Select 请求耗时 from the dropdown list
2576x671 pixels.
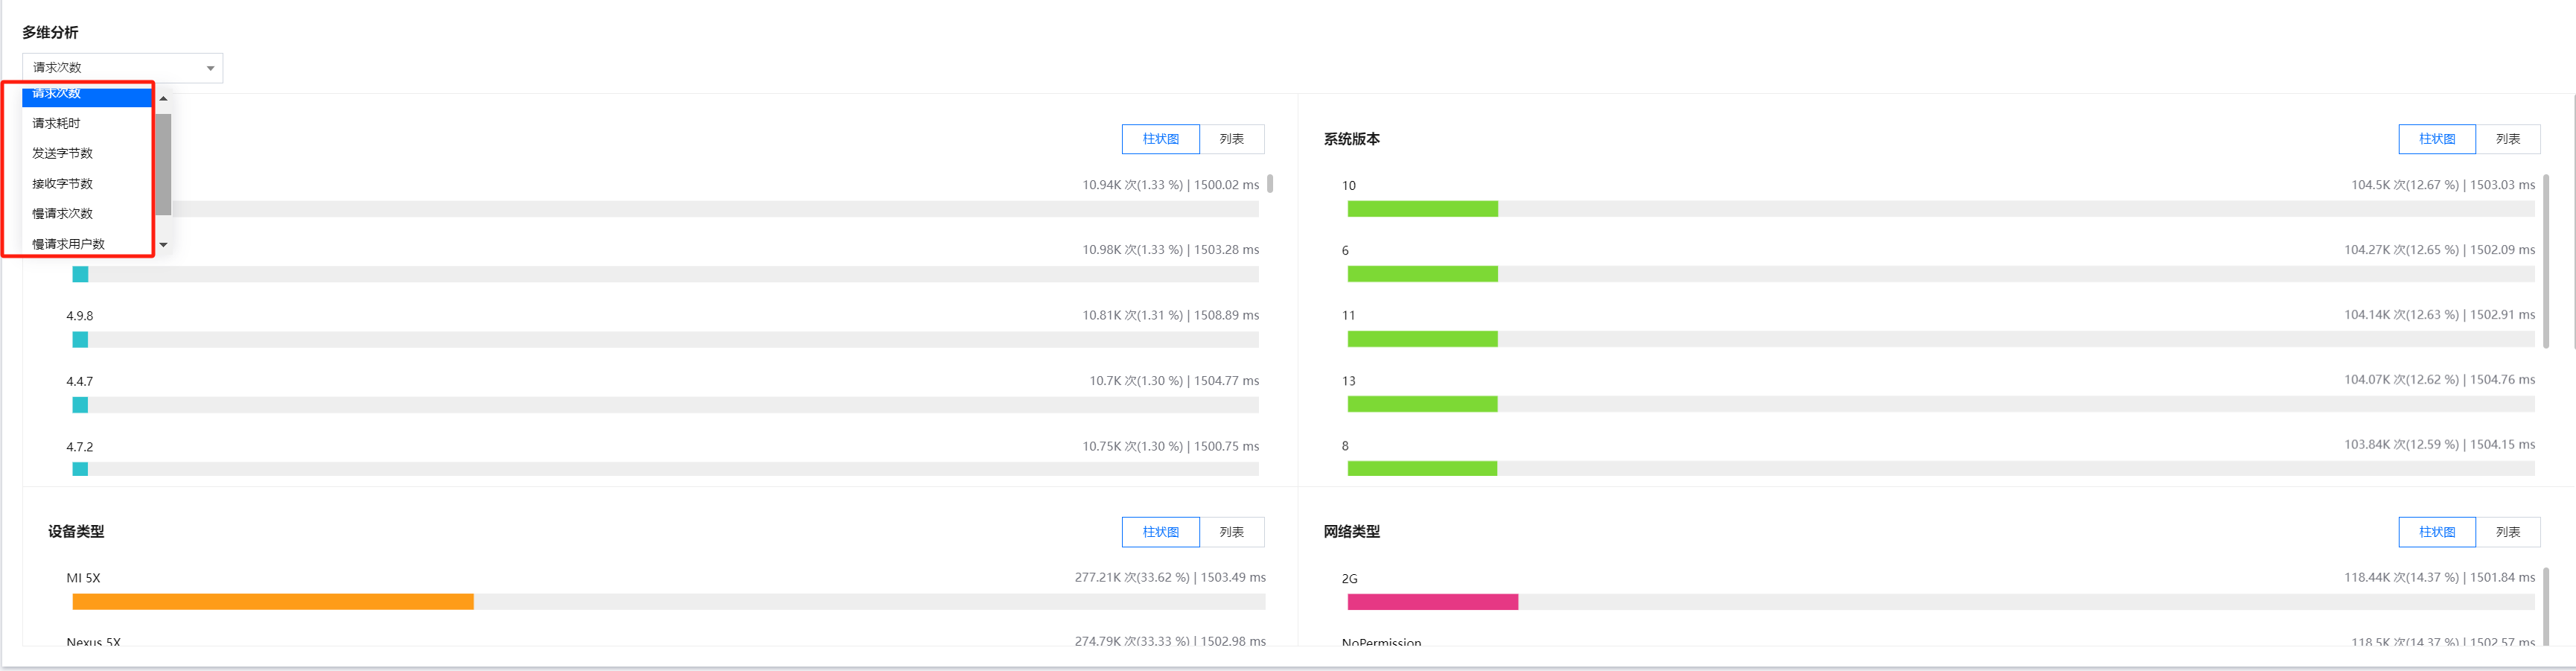tap(57, 124)
